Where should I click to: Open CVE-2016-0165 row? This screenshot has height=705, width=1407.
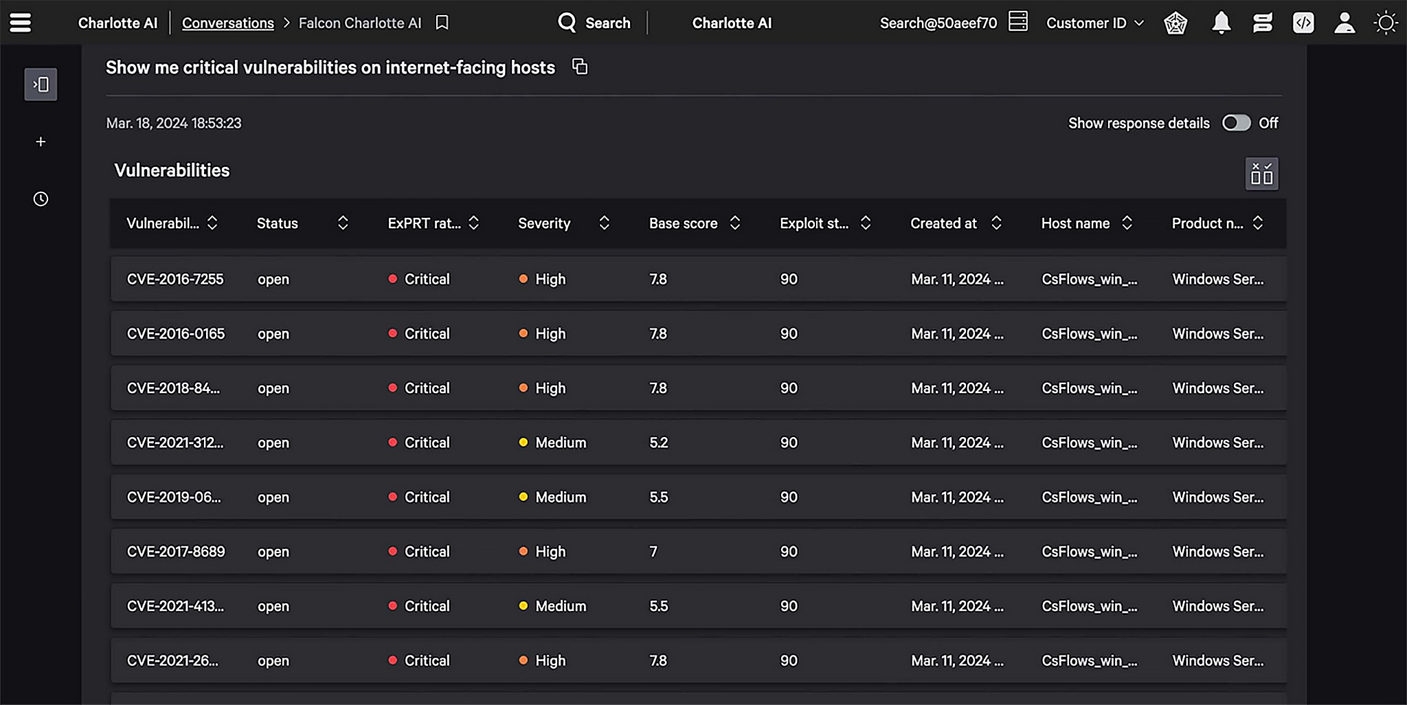[698, 333]
